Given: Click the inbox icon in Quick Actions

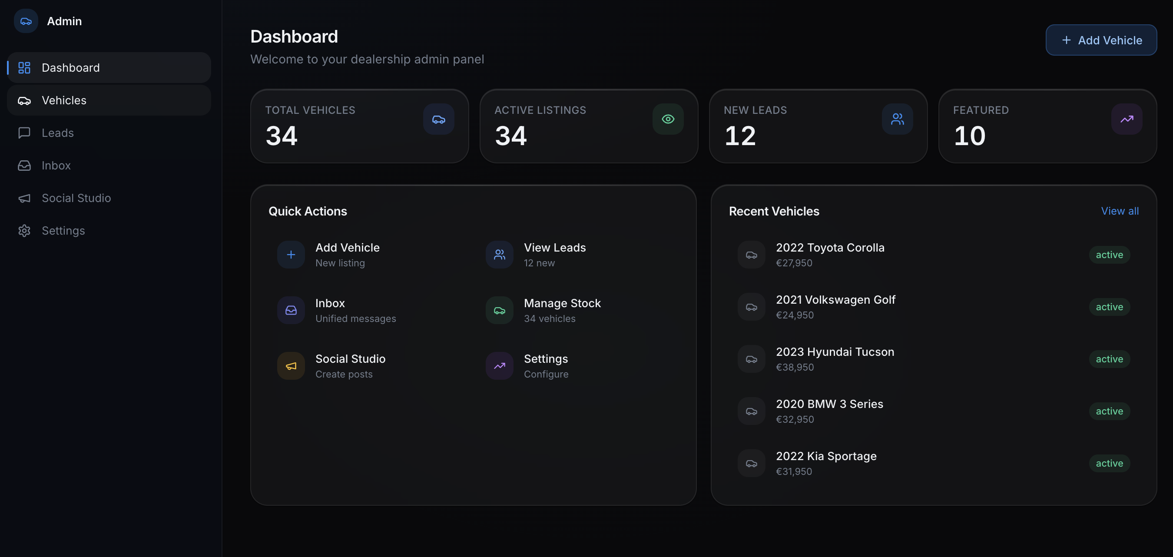Looking at the screenshot, I should (291, 310).
